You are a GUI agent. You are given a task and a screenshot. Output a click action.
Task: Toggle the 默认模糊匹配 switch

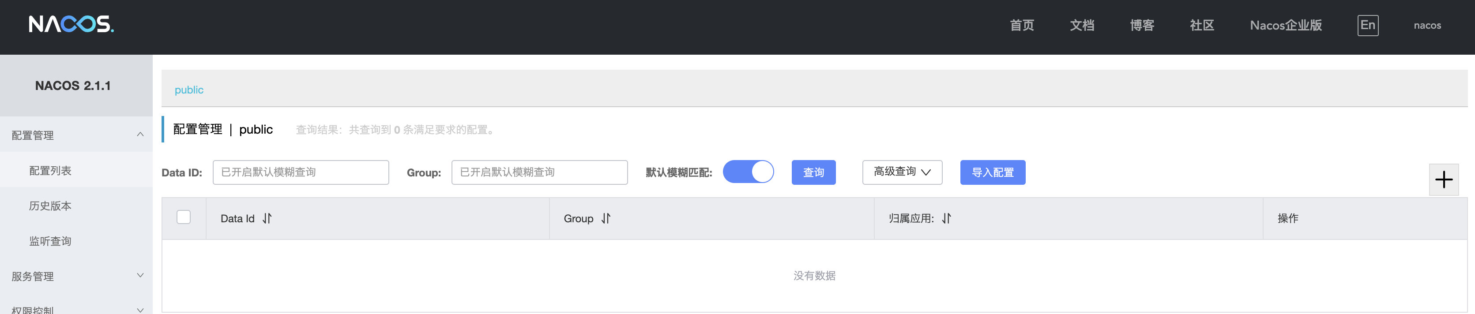[748, 172]
